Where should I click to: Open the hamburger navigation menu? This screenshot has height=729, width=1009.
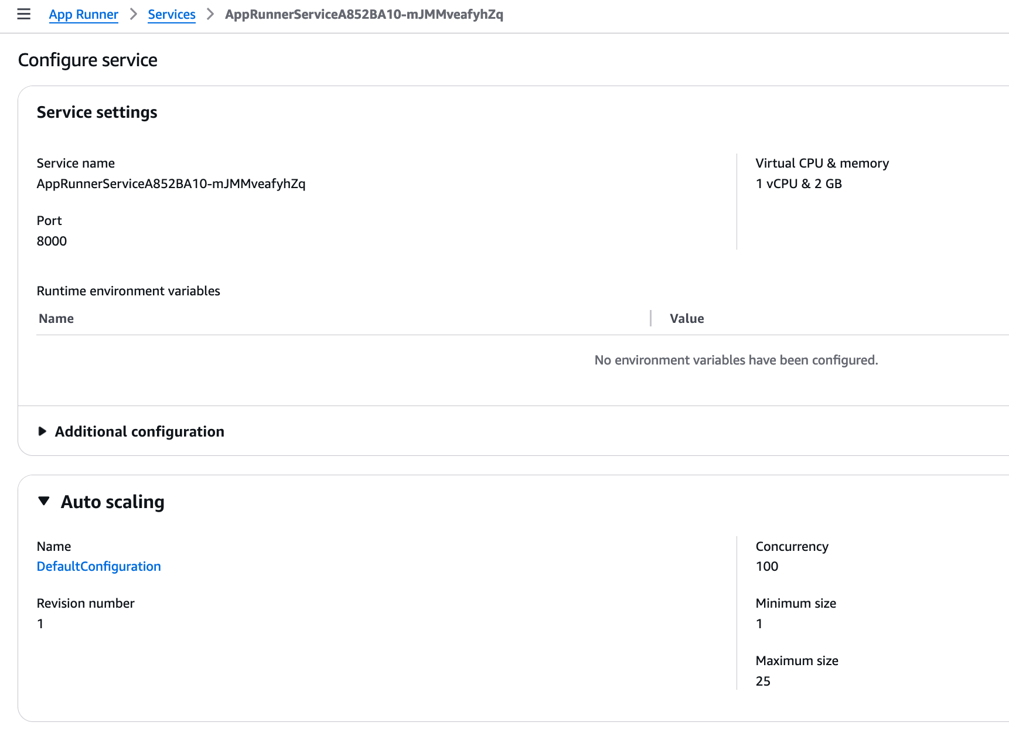click(23, 14)
